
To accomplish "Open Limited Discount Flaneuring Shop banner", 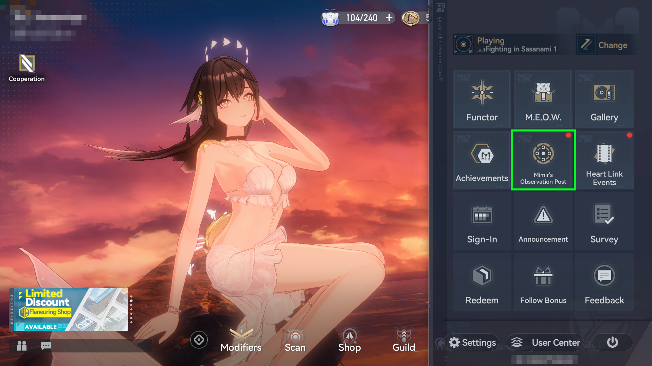I will tap(69, 309).
